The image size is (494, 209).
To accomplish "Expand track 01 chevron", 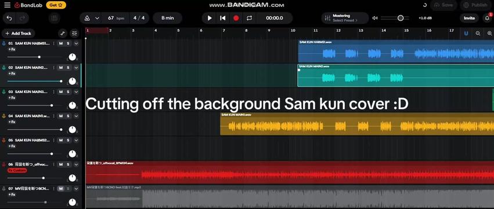I will click(x=76, y=44).
